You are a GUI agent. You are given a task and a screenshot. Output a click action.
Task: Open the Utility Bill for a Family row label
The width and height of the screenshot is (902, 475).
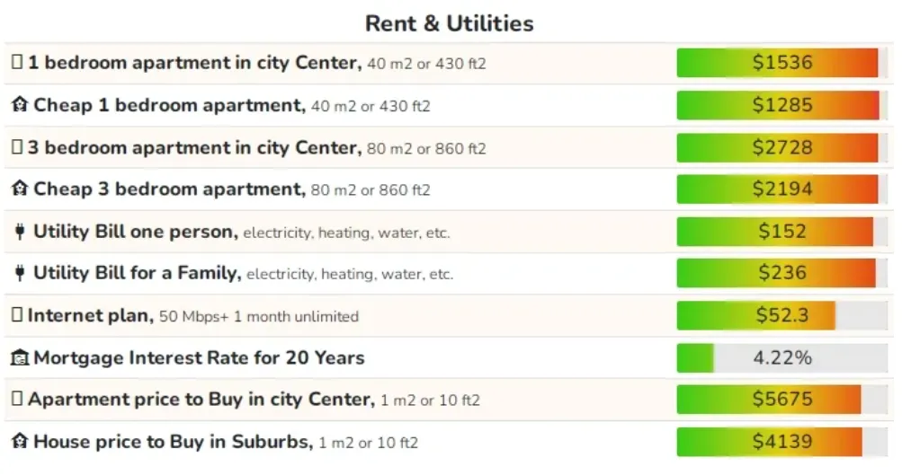pos(137,273)
